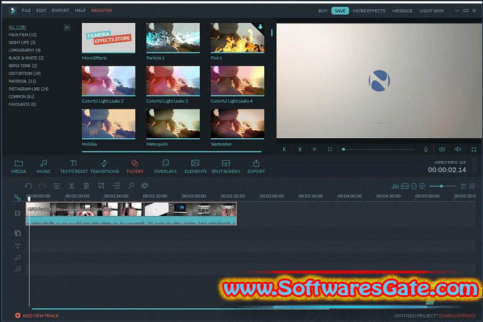
Task: Click the crop tool icon
Action: [x=101, y=186]
